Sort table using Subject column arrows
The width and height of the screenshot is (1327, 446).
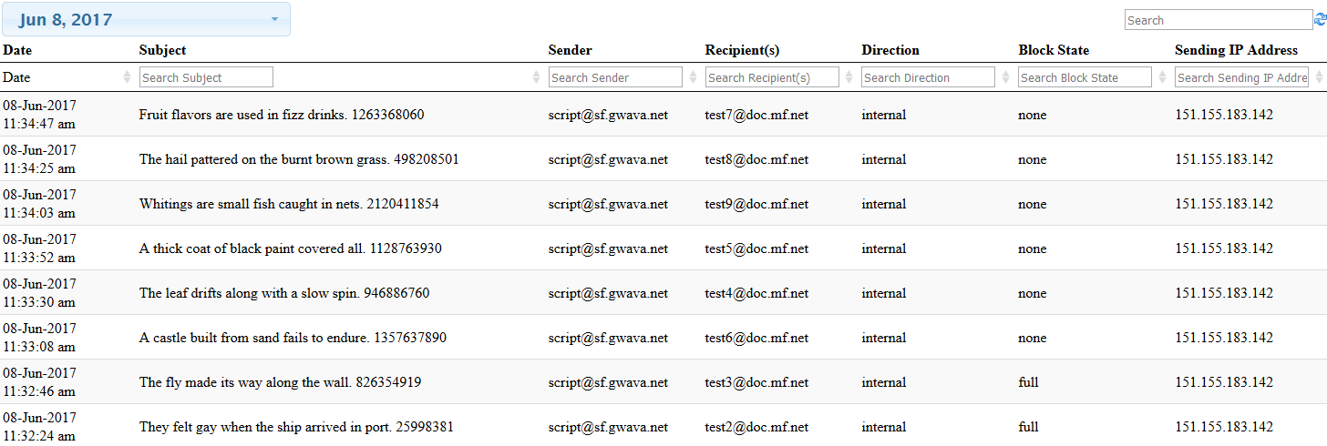tap(536, 78)
